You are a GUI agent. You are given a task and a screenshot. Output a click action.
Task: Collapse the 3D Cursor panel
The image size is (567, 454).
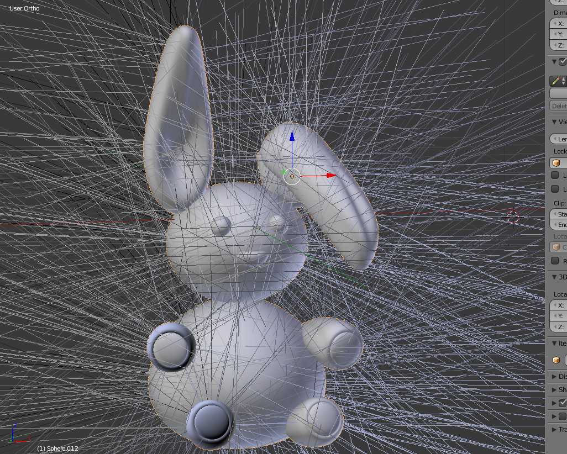tap(554, 277)
